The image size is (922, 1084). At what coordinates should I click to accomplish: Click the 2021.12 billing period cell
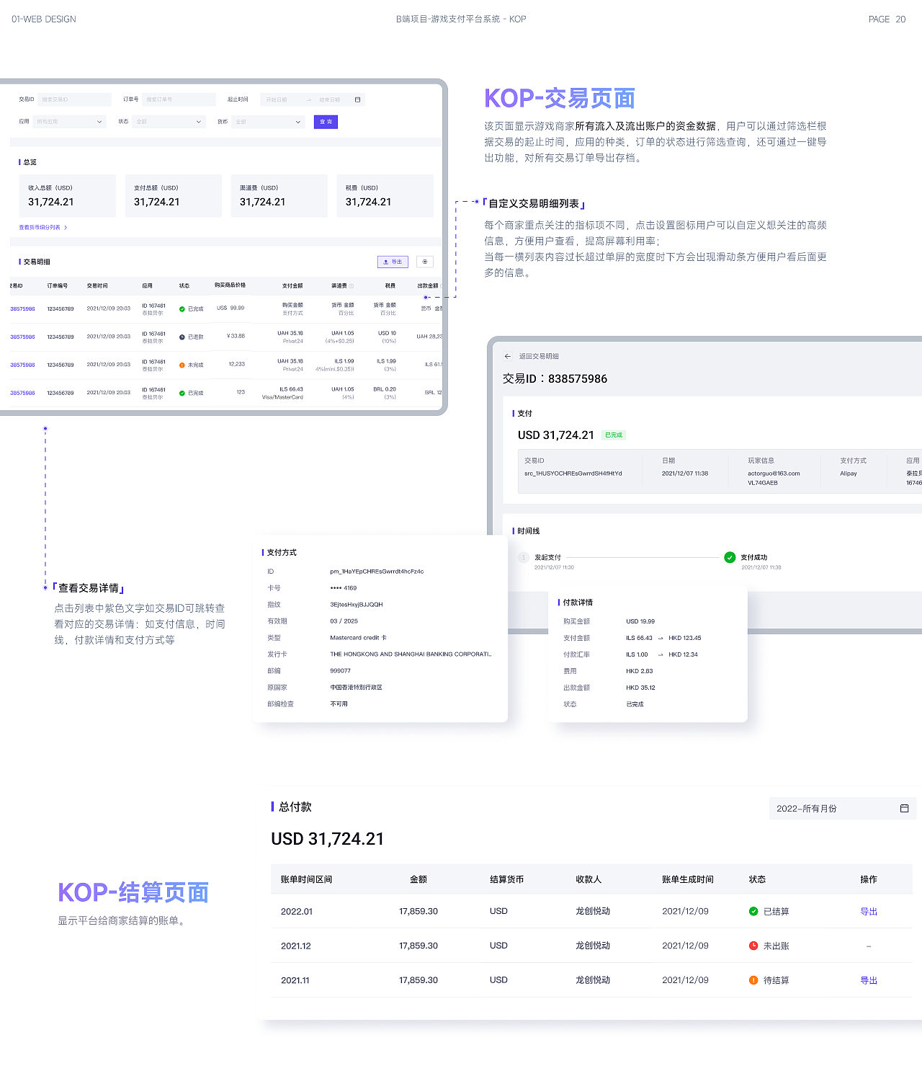pyautogui.click(x=296, y=946)
